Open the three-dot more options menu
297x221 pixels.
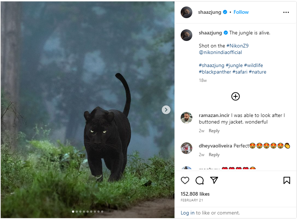click(286, 12)
